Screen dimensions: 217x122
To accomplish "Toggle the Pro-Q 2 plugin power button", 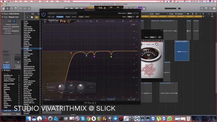I will pyautogui.click(x=43, y=14).
